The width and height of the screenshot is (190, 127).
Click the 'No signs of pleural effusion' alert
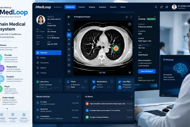click(109, 117)
